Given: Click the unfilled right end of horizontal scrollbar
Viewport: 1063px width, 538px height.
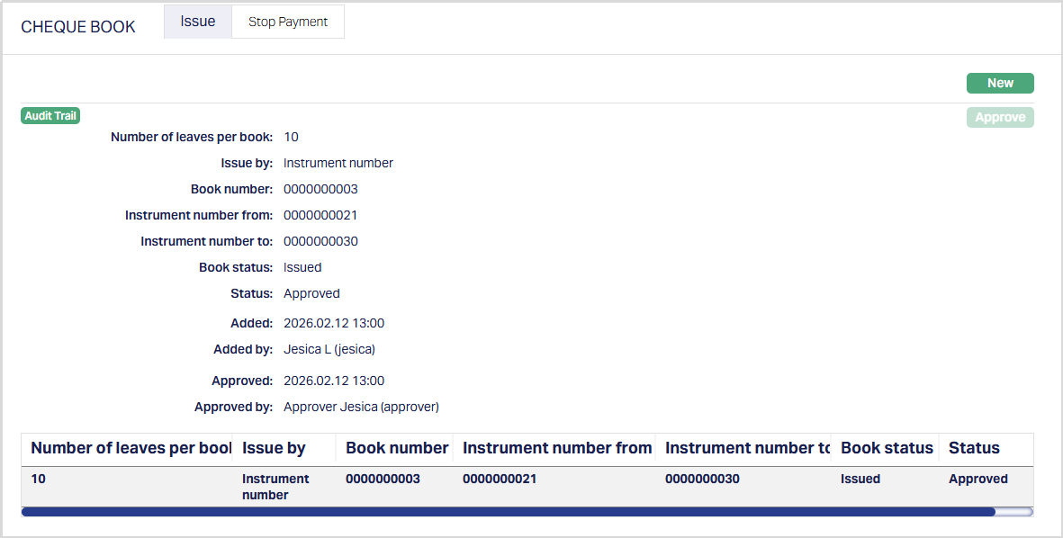Looking at the screenshot, I should [1014, 512].
